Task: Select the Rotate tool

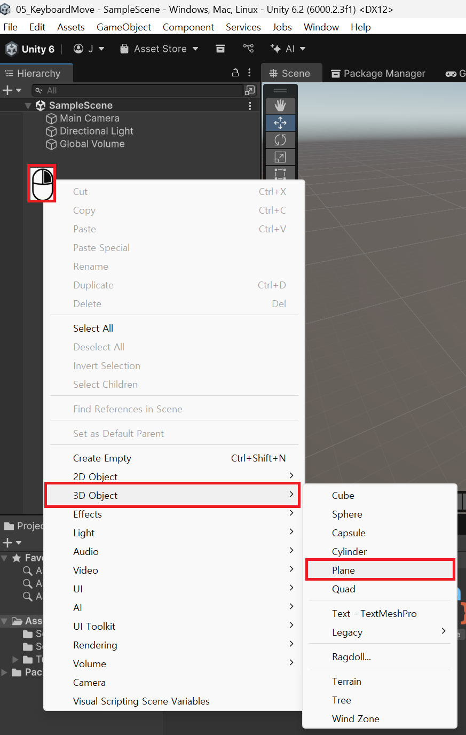Action: tap(280, 140)
